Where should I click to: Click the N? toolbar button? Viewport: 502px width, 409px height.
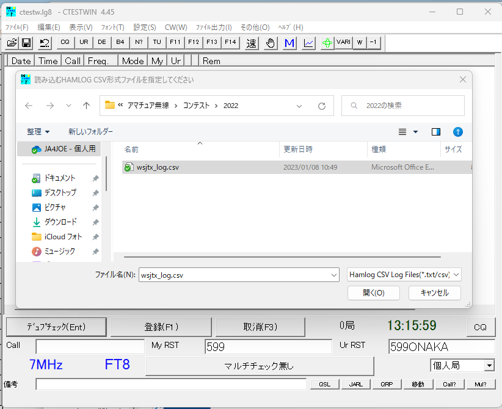[x=139, y=42]
